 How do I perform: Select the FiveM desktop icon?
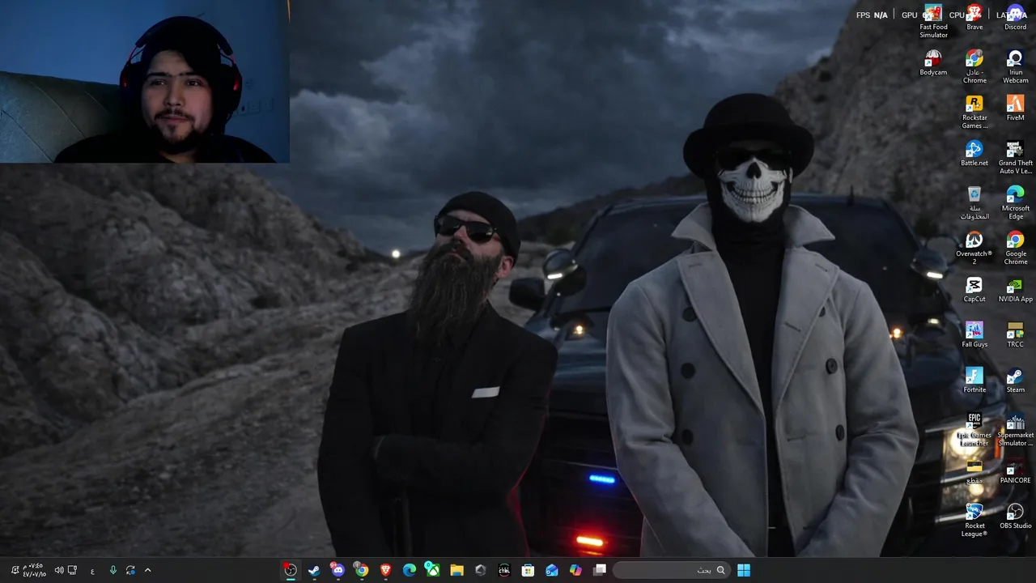1015,109
